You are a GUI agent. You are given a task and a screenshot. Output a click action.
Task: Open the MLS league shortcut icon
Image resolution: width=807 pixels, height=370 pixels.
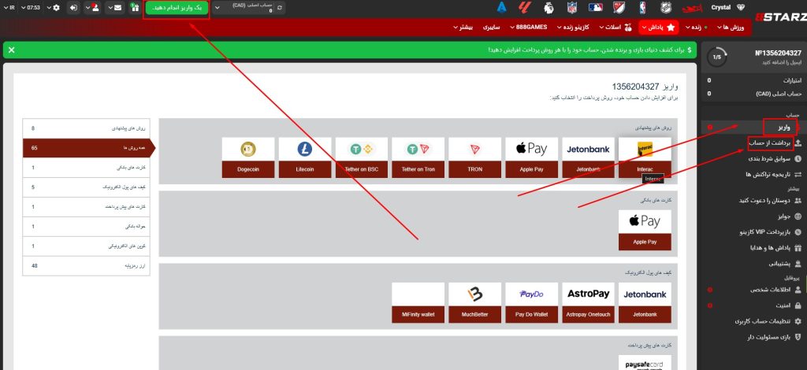619,8
